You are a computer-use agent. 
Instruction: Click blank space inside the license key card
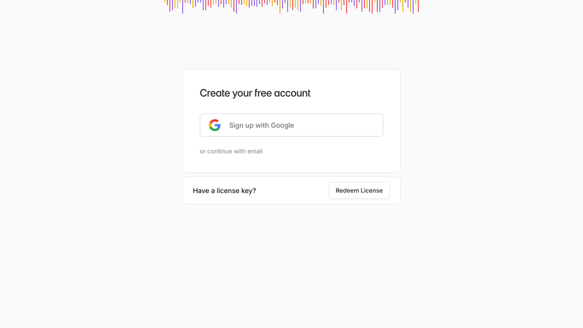coord(292,190)
